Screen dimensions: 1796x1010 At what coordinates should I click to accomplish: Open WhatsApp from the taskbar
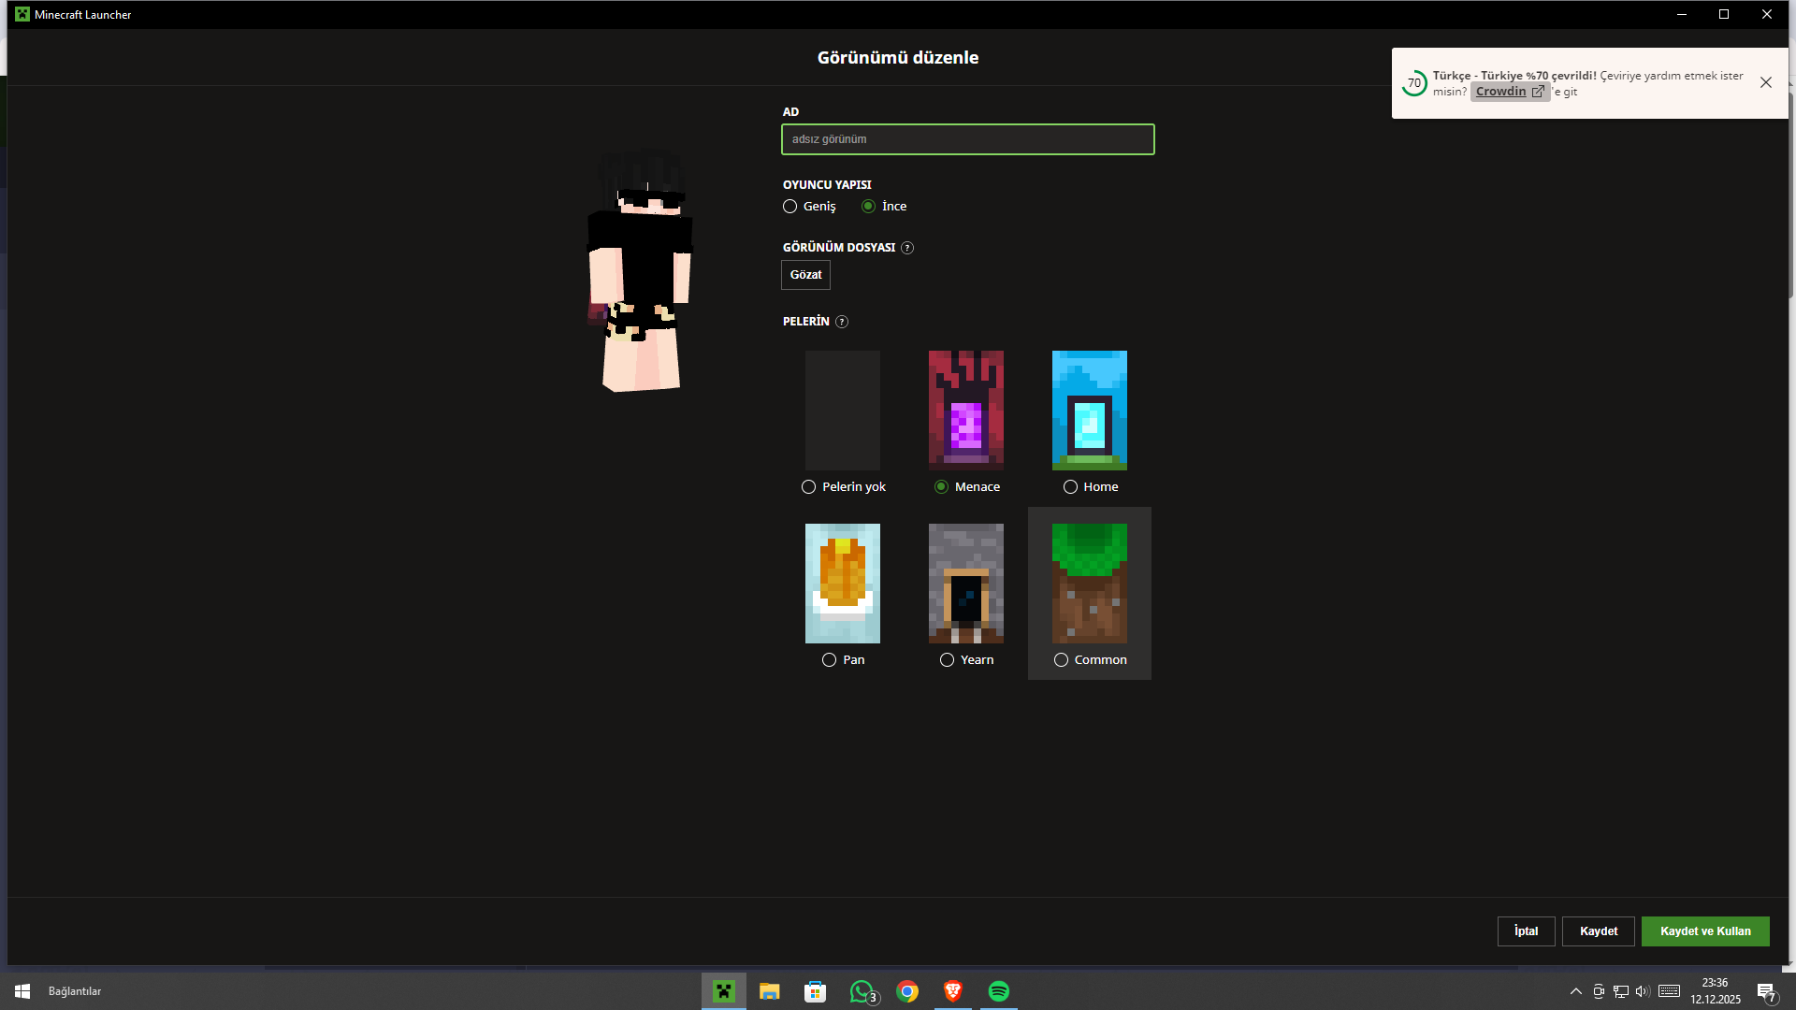[862, 991]
